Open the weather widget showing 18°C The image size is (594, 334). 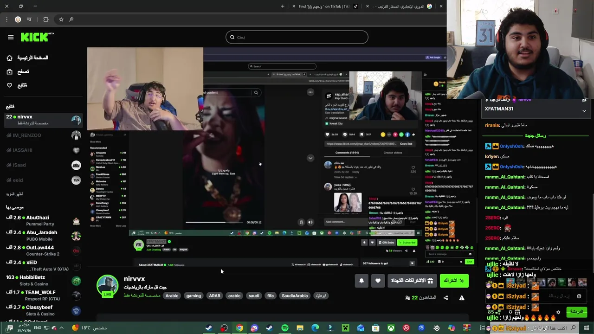[x=90, y=328]
